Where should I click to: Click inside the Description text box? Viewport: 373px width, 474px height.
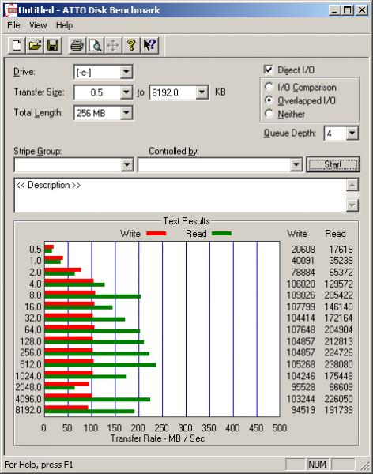pos(180,195)
